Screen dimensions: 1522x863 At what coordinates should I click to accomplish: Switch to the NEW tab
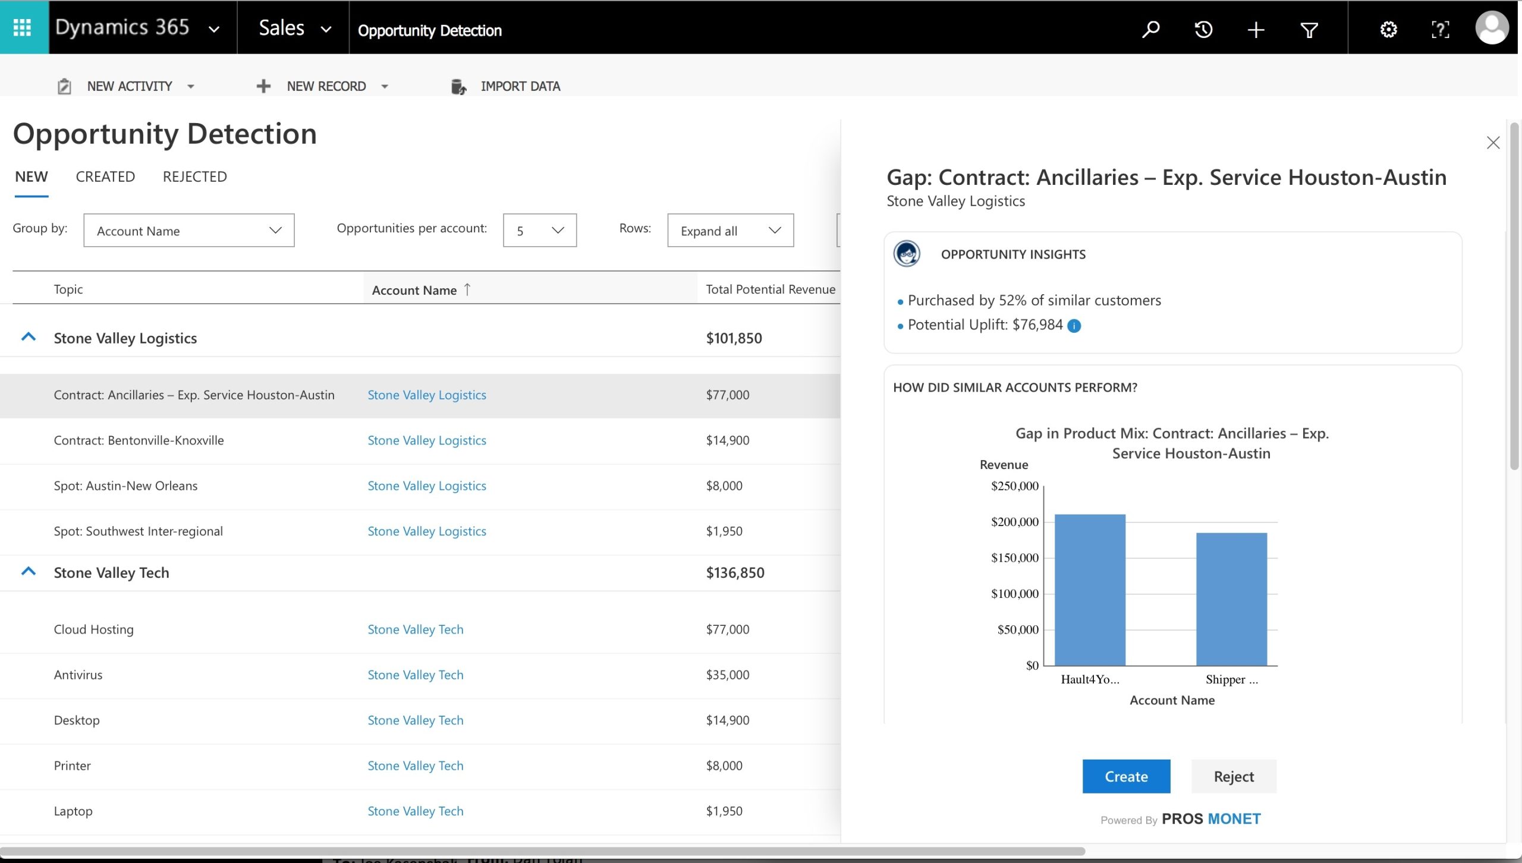[32, 177]
